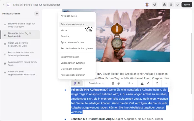The image size is (194, 121).
Task: Click list icon beside 'Besprechen Sie' item
Action: click(x=5, y=54)
